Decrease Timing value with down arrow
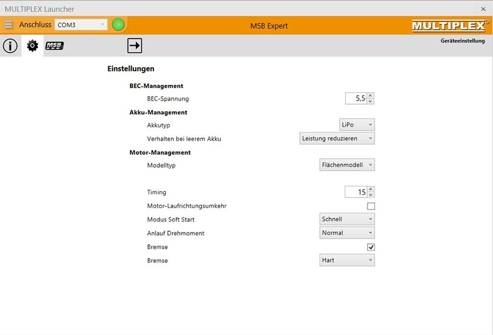This screenshot has height=335, width=493. pos(370,195)
